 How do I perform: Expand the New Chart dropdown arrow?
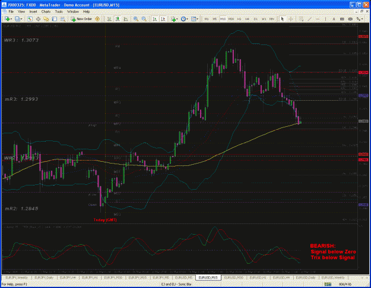(x=11, y=19)
